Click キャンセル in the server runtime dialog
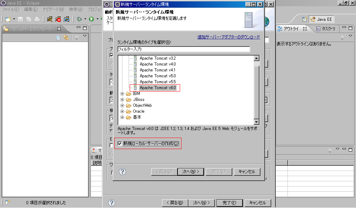The width and height of the screenshot is (356, 208). 247,172
